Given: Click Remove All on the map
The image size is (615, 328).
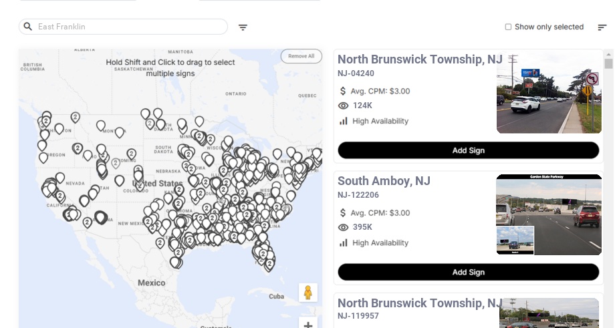Looking at the screenshot, I should 301,56.
